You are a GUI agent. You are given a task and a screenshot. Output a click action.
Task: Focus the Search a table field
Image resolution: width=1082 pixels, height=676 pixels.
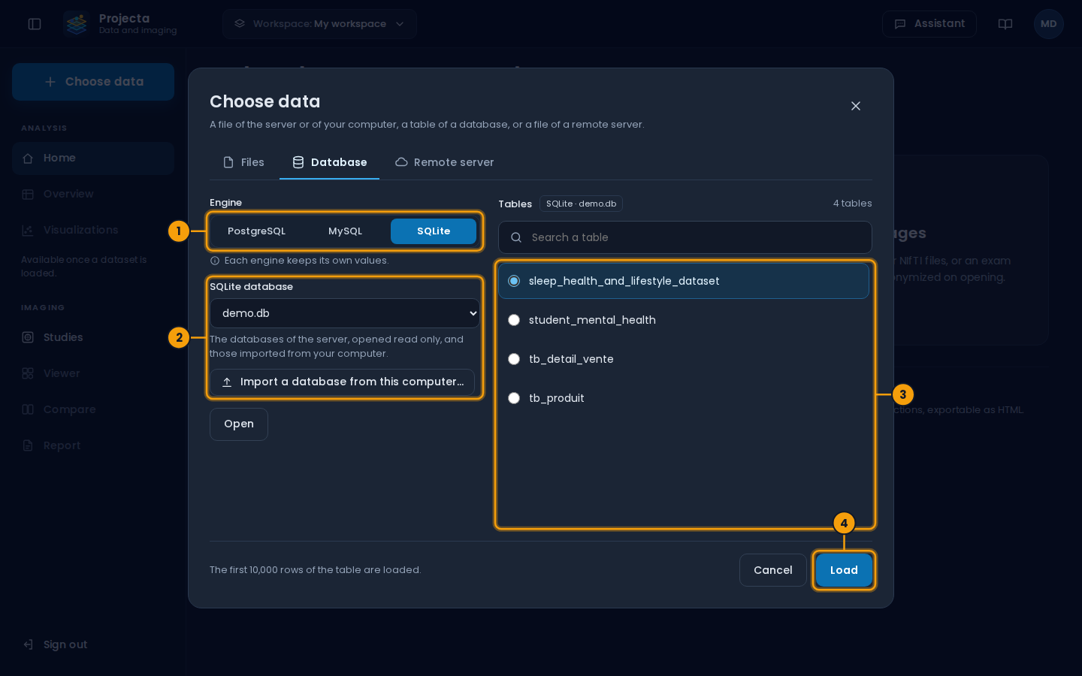685,237
